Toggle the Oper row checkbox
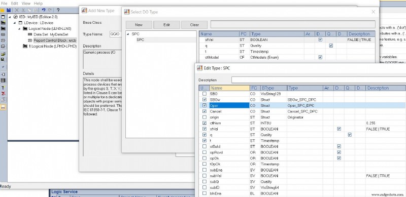Viewport: 406px width, 197px height. [205, 105]
